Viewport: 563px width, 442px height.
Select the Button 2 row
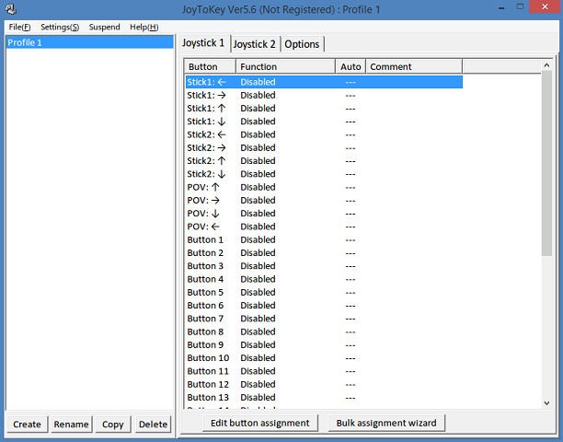pos(324,253)
